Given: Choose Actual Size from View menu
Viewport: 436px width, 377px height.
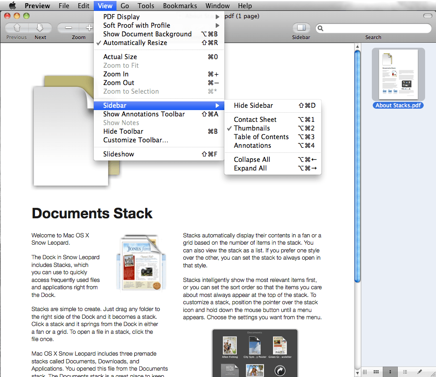Looking at the screenshot, I should [x=159, y=57].
